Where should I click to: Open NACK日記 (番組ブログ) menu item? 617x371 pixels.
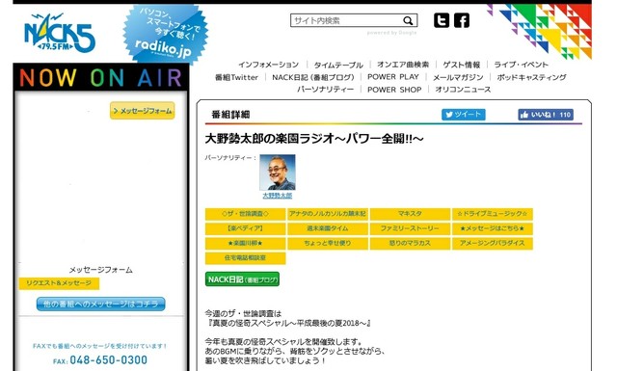(x=313, y=77)
